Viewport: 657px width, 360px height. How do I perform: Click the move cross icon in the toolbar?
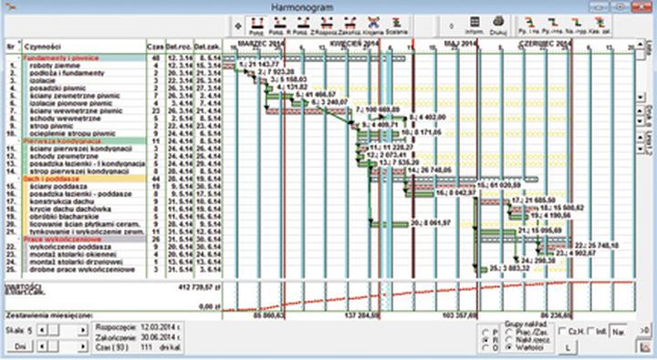[238, 26]
